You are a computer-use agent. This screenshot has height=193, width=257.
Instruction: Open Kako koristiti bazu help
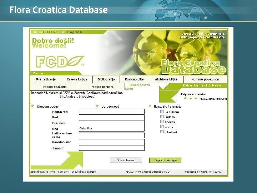[202, 85]
